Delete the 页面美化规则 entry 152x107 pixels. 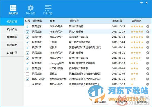coord(148,84)
